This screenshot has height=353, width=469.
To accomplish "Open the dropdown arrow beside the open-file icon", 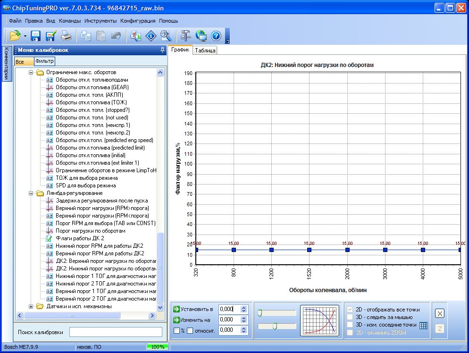I will click(25, 36).
